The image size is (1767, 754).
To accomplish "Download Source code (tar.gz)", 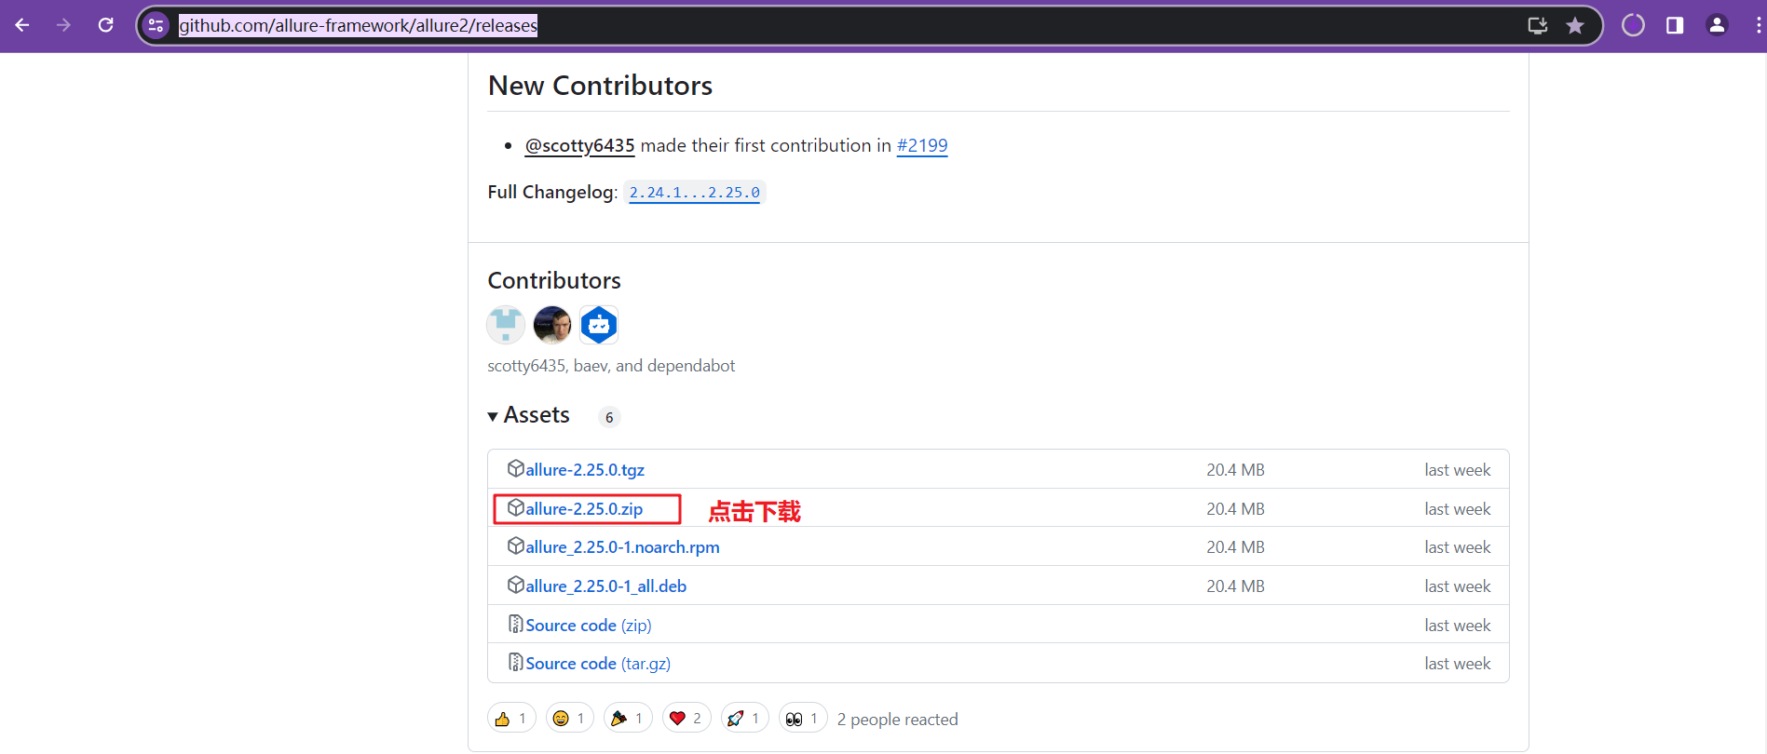I will [x=598, y=664].
